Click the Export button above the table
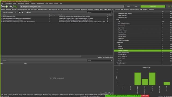 29,12
